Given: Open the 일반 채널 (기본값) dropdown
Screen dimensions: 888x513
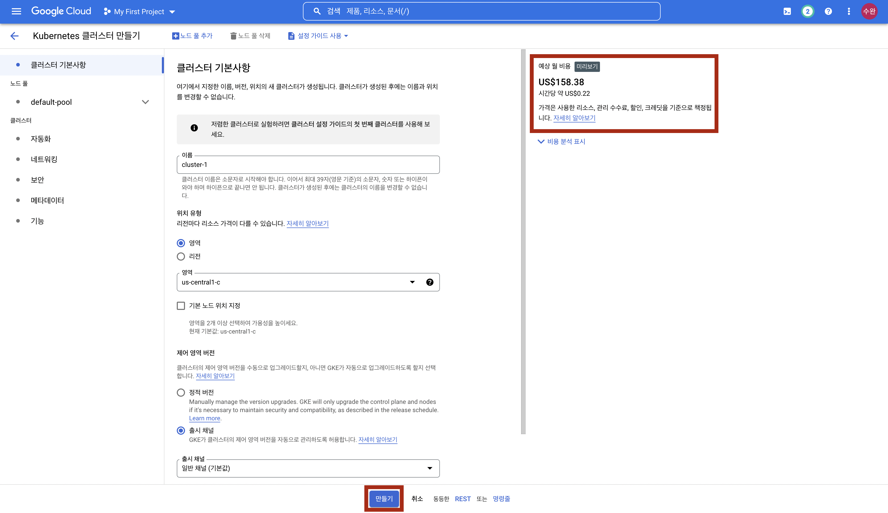Looking at the screenshot, I should tap(308, 468).
